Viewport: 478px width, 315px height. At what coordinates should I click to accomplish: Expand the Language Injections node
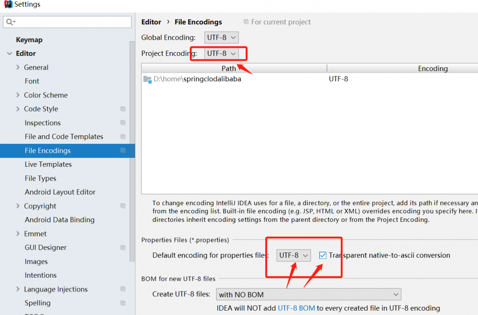tap(18, 289)
